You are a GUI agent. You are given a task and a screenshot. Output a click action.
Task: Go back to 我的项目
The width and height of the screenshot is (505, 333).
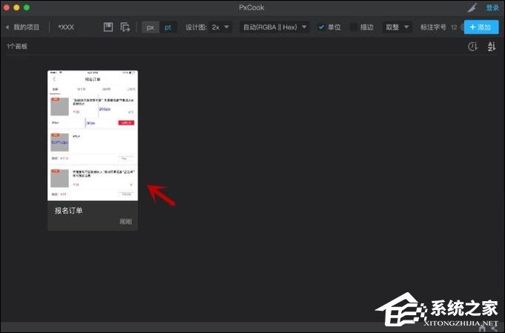(x=22, y=27)
